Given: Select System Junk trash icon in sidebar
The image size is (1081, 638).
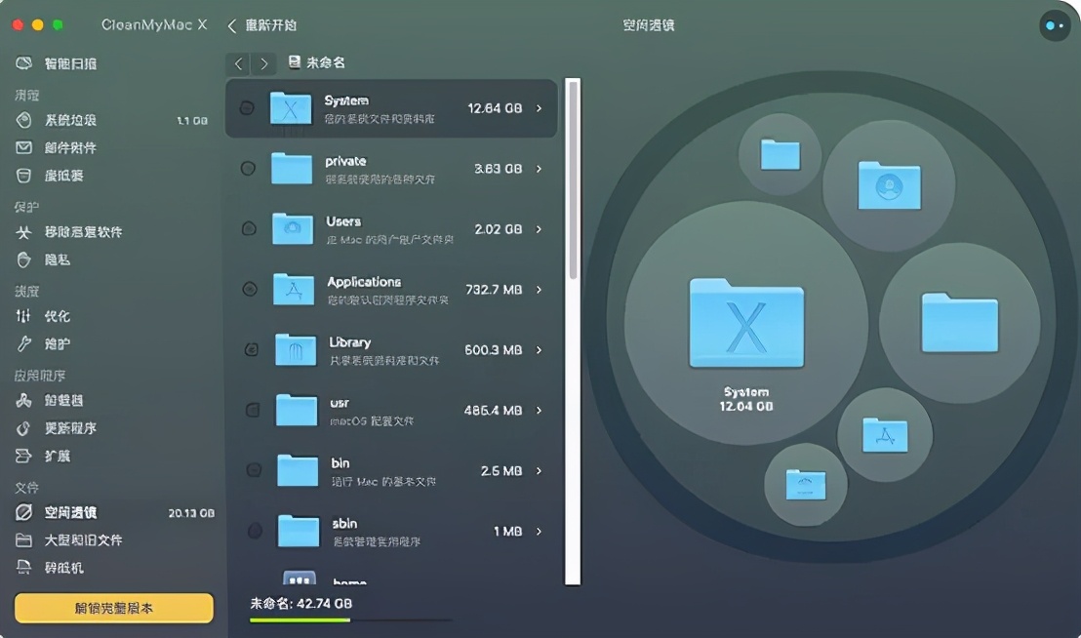Looking at the screenshot, I should coord(24,120).
